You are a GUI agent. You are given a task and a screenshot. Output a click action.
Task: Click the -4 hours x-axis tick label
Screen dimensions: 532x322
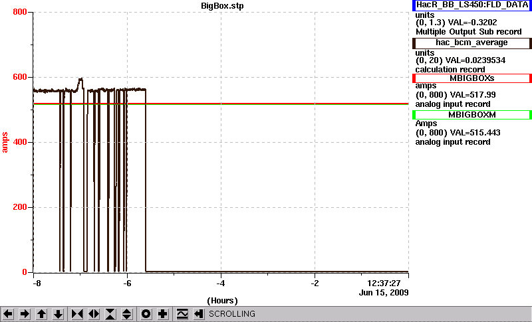pyautogui.click(x=221, y=283)
